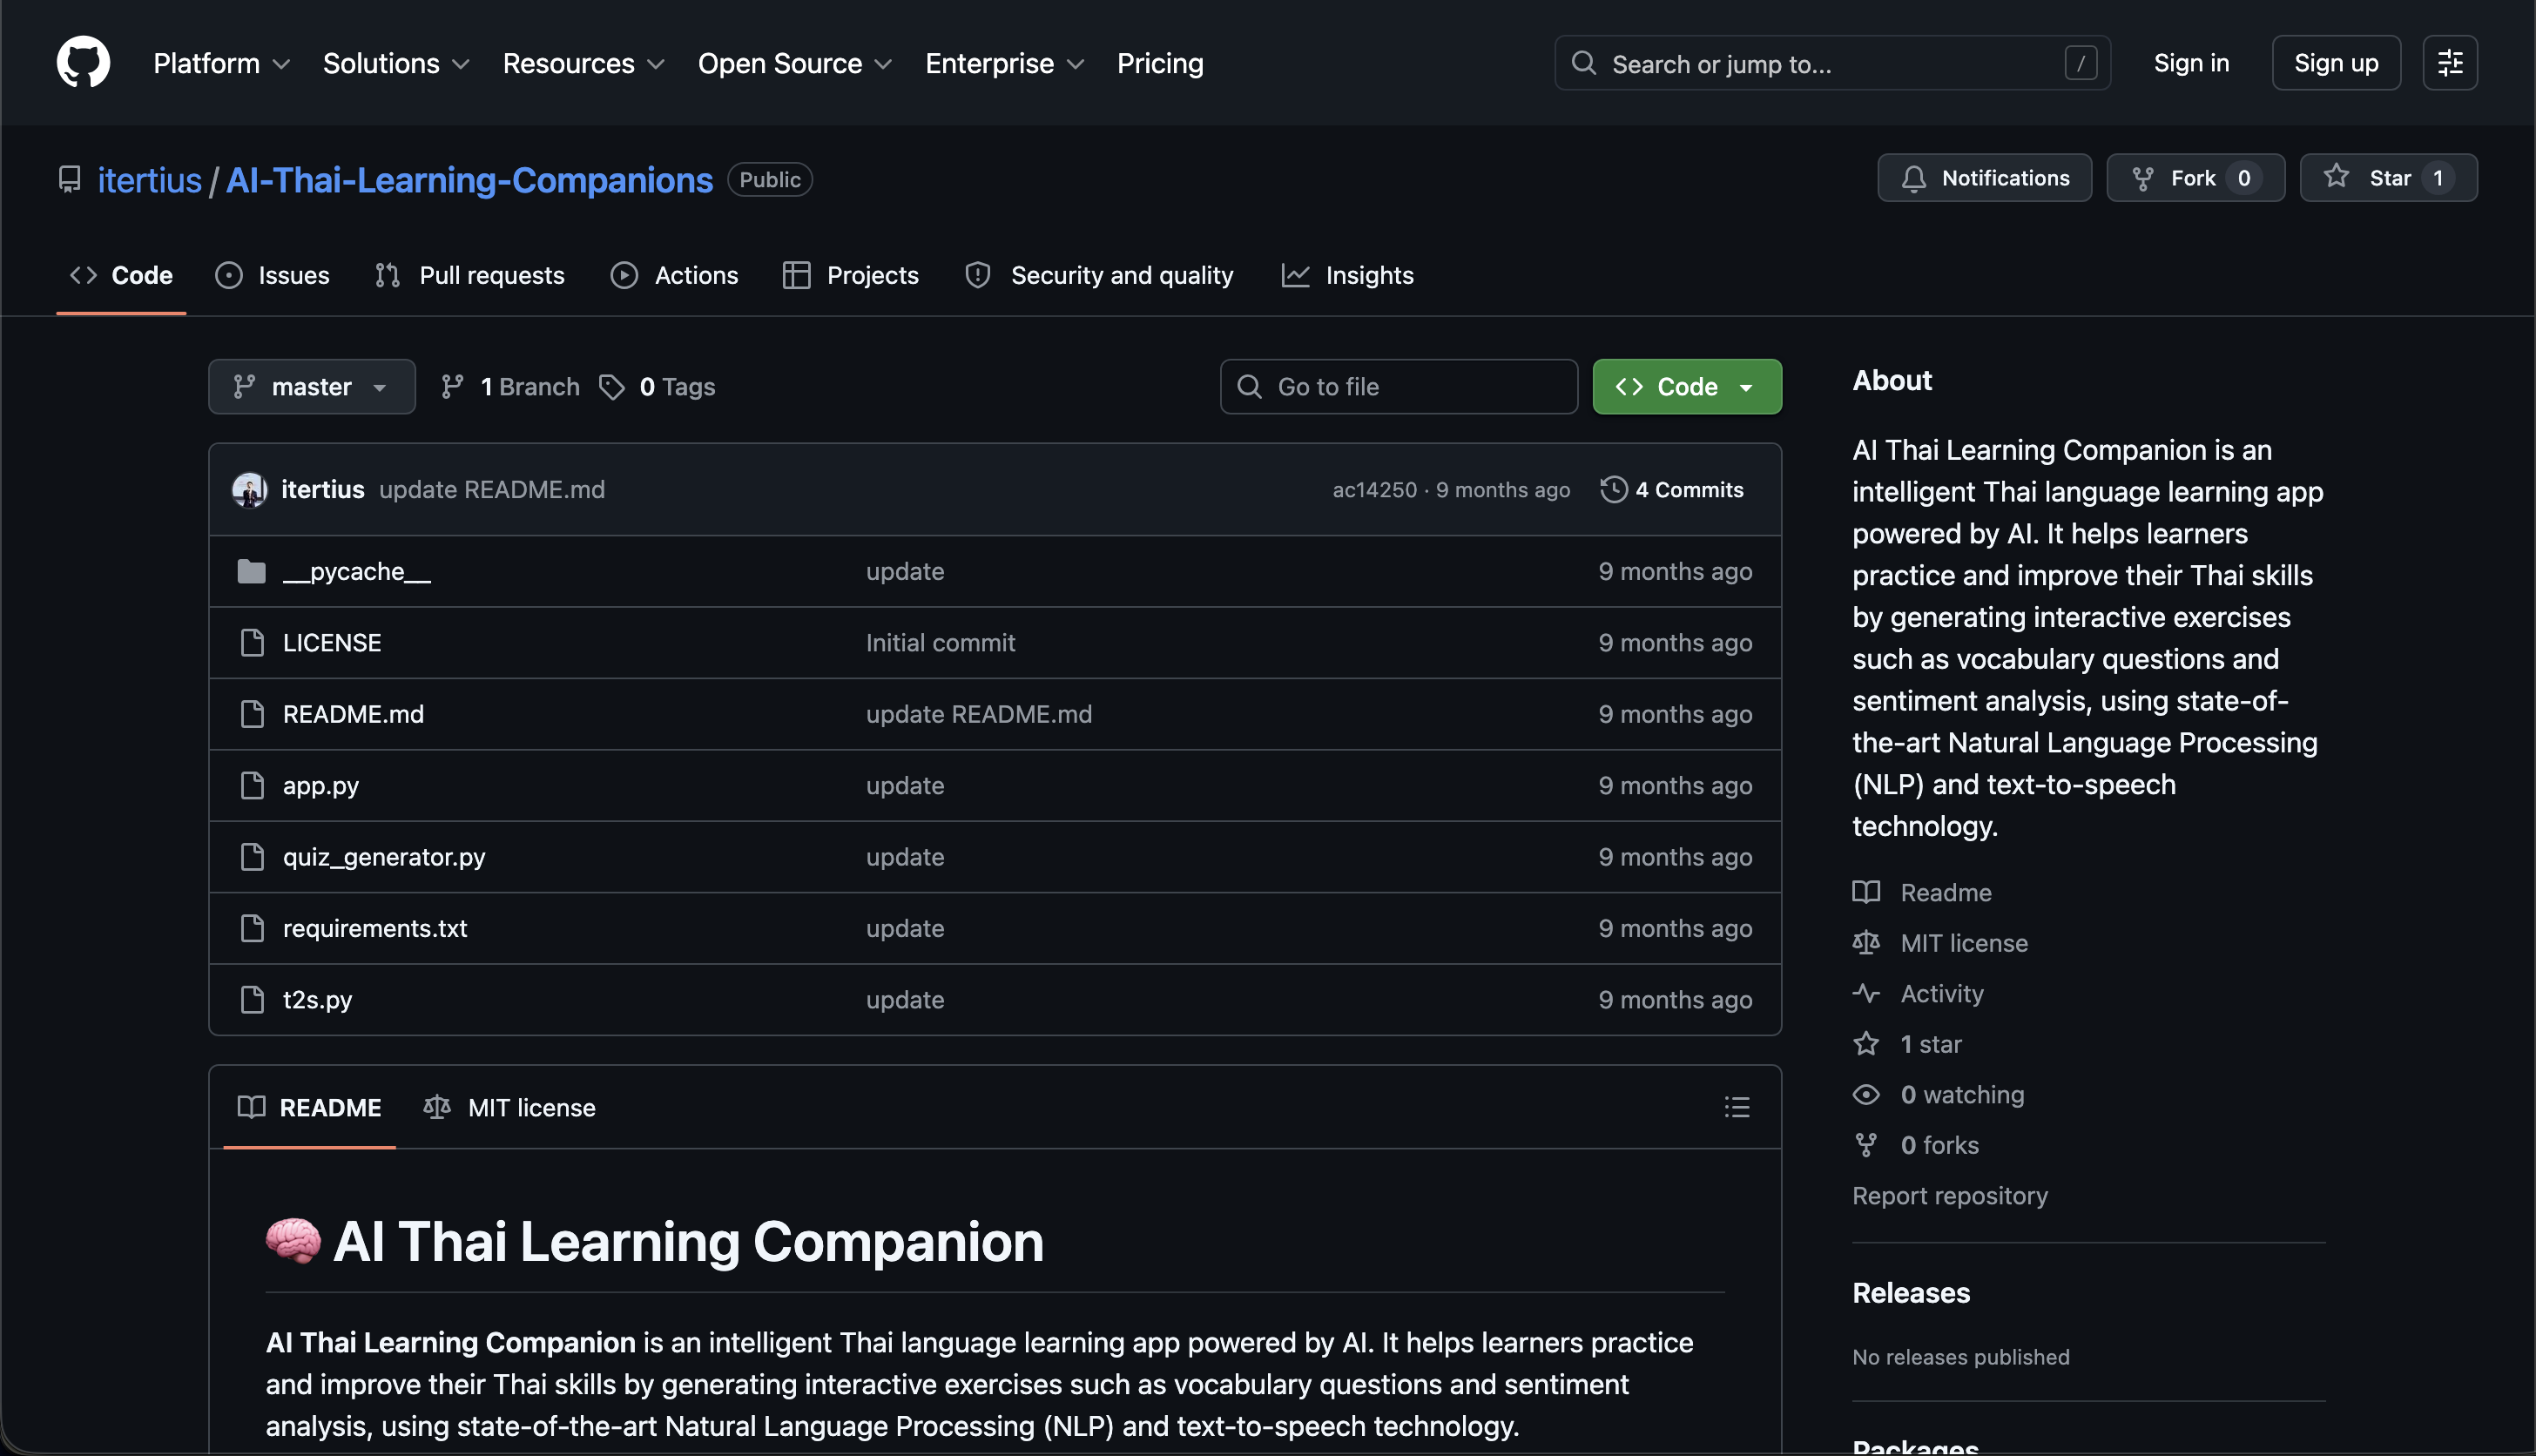Click the bell icon for Notifications
The height and width of the screenshot is (1456, 2536).
point(1913,178)
